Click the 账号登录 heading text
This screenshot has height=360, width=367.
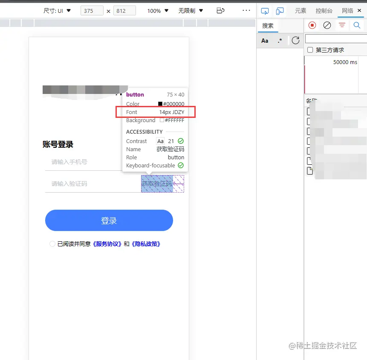(58, 144)
